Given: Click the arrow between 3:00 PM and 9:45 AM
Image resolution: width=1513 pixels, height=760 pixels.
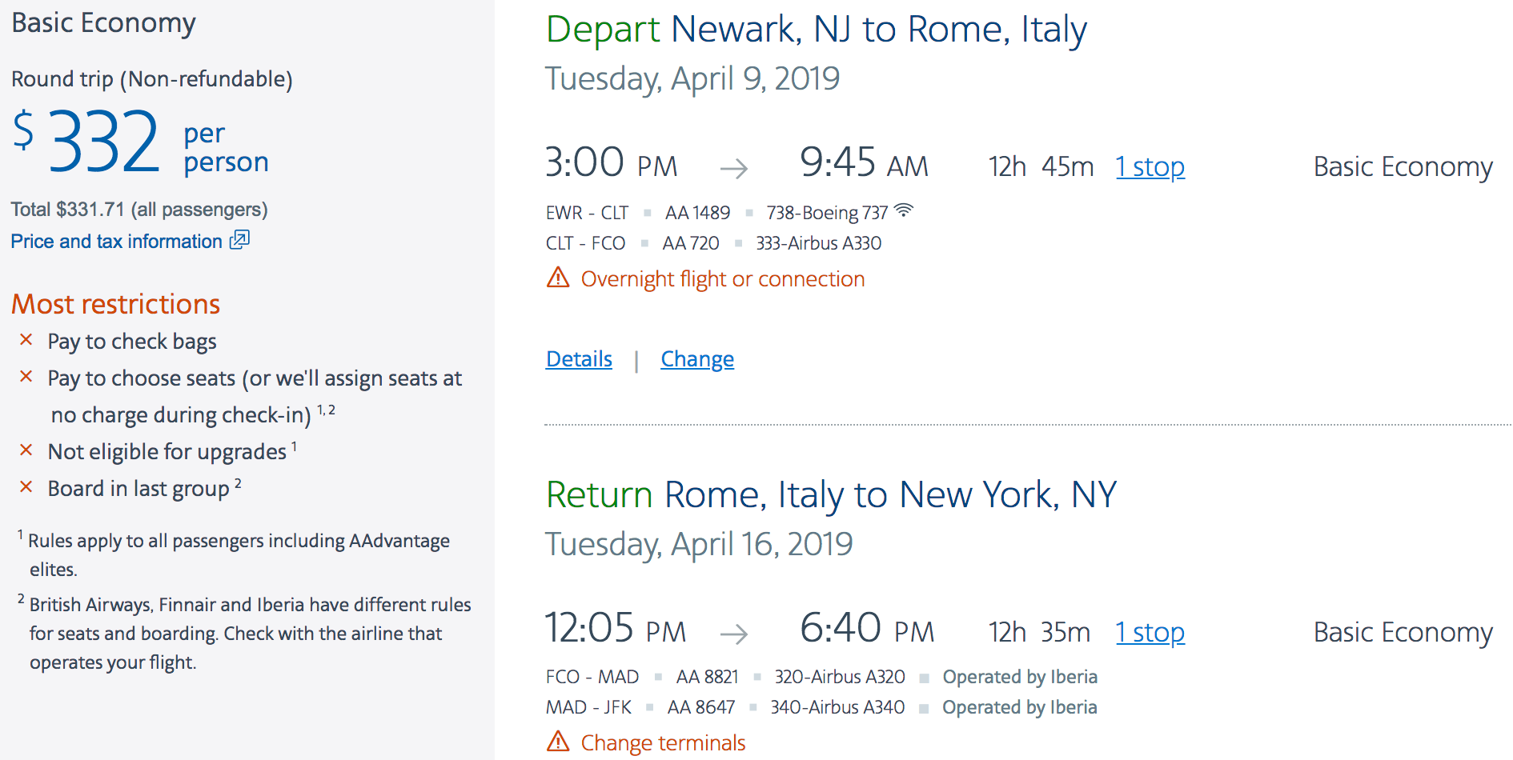Looking at the screenshot, I should tap(733, 168).
